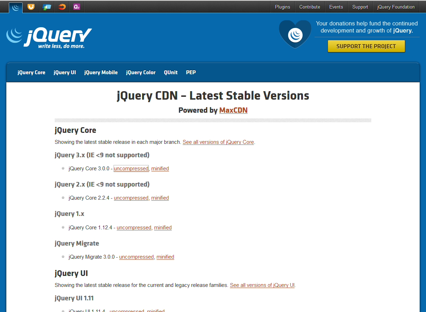Select the jQuery Mobile nav item

[x=101, y=72]
